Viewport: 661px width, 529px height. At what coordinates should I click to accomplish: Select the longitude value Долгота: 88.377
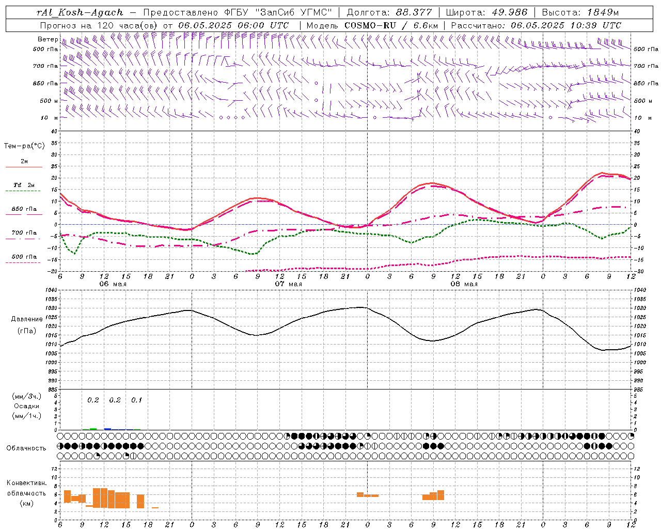point(389,12)
